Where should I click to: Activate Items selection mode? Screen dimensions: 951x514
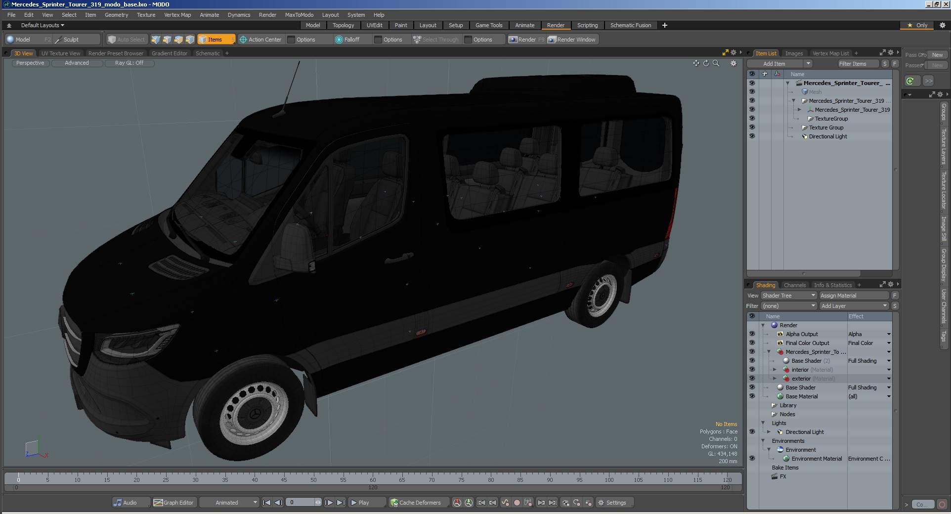[x=216, y=40]
